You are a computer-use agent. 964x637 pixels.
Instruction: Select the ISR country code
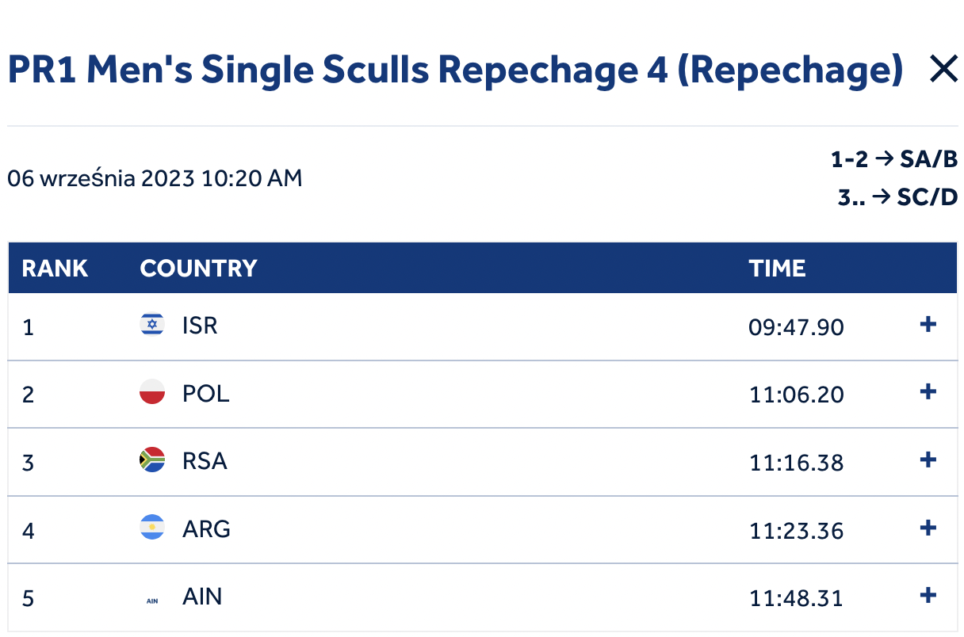pyautogui.click(x=200, y=326)
